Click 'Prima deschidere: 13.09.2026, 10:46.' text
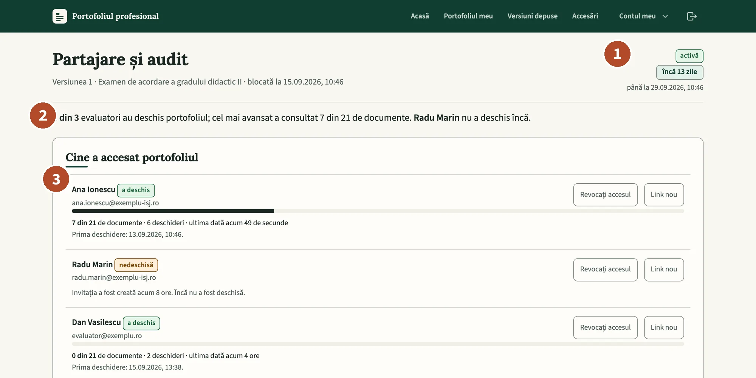The image size is (756, 378). (127, 235)
